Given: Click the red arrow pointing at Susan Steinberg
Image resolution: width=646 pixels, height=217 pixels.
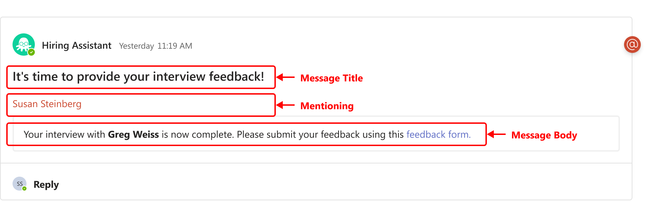Looking at the screenshot, I should pyautogui.click(x=286, y=105).
